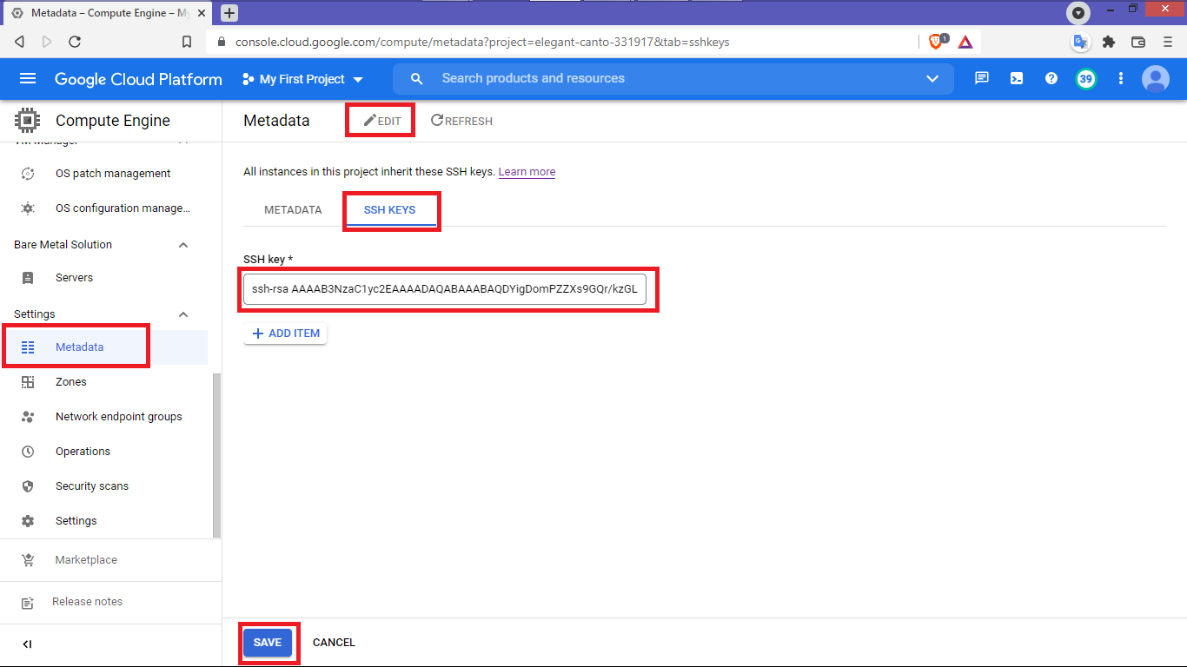Click the OS configuration management gear icon
Viewport: 1187px width, 667px height.
coord(28,208)
